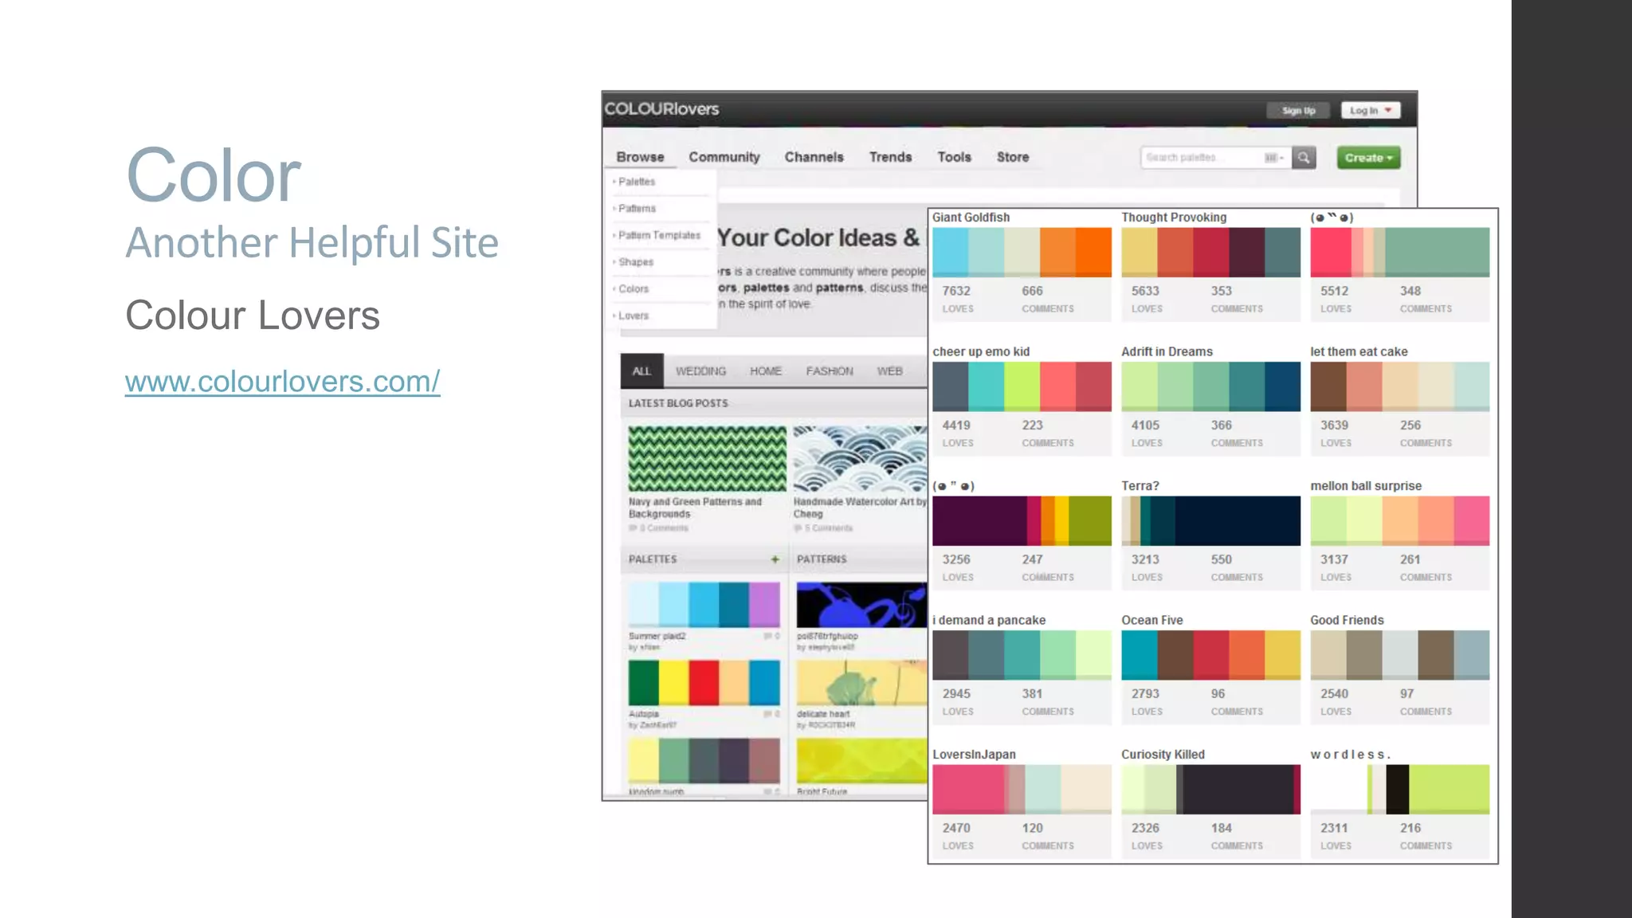
Task: Click the magnifier search button
Action: point(1304,158)
